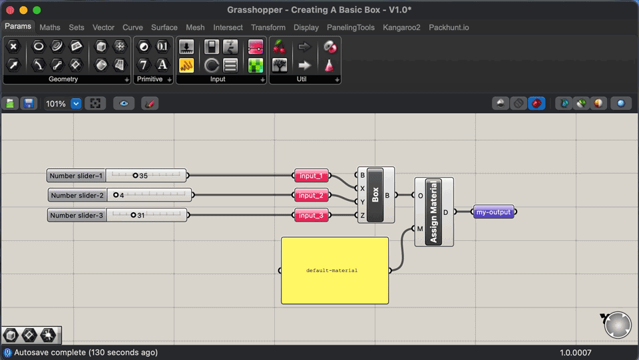639x360 pixels.
Task: Select the Integer 7 primitive icon
Action: [144, 65]
